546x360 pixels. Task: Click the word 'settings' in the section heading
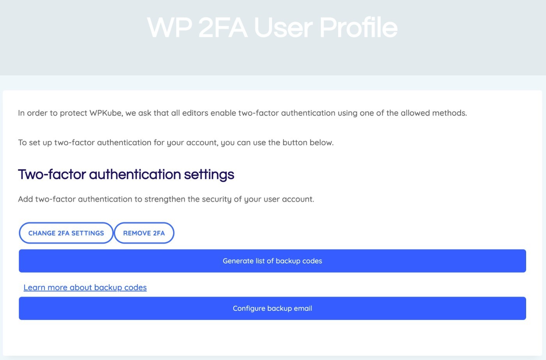[209, 175]
